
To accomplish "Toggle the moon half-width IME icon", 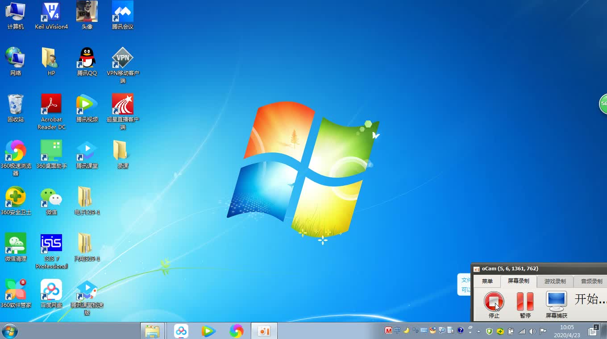I will [x=406, y=331].
